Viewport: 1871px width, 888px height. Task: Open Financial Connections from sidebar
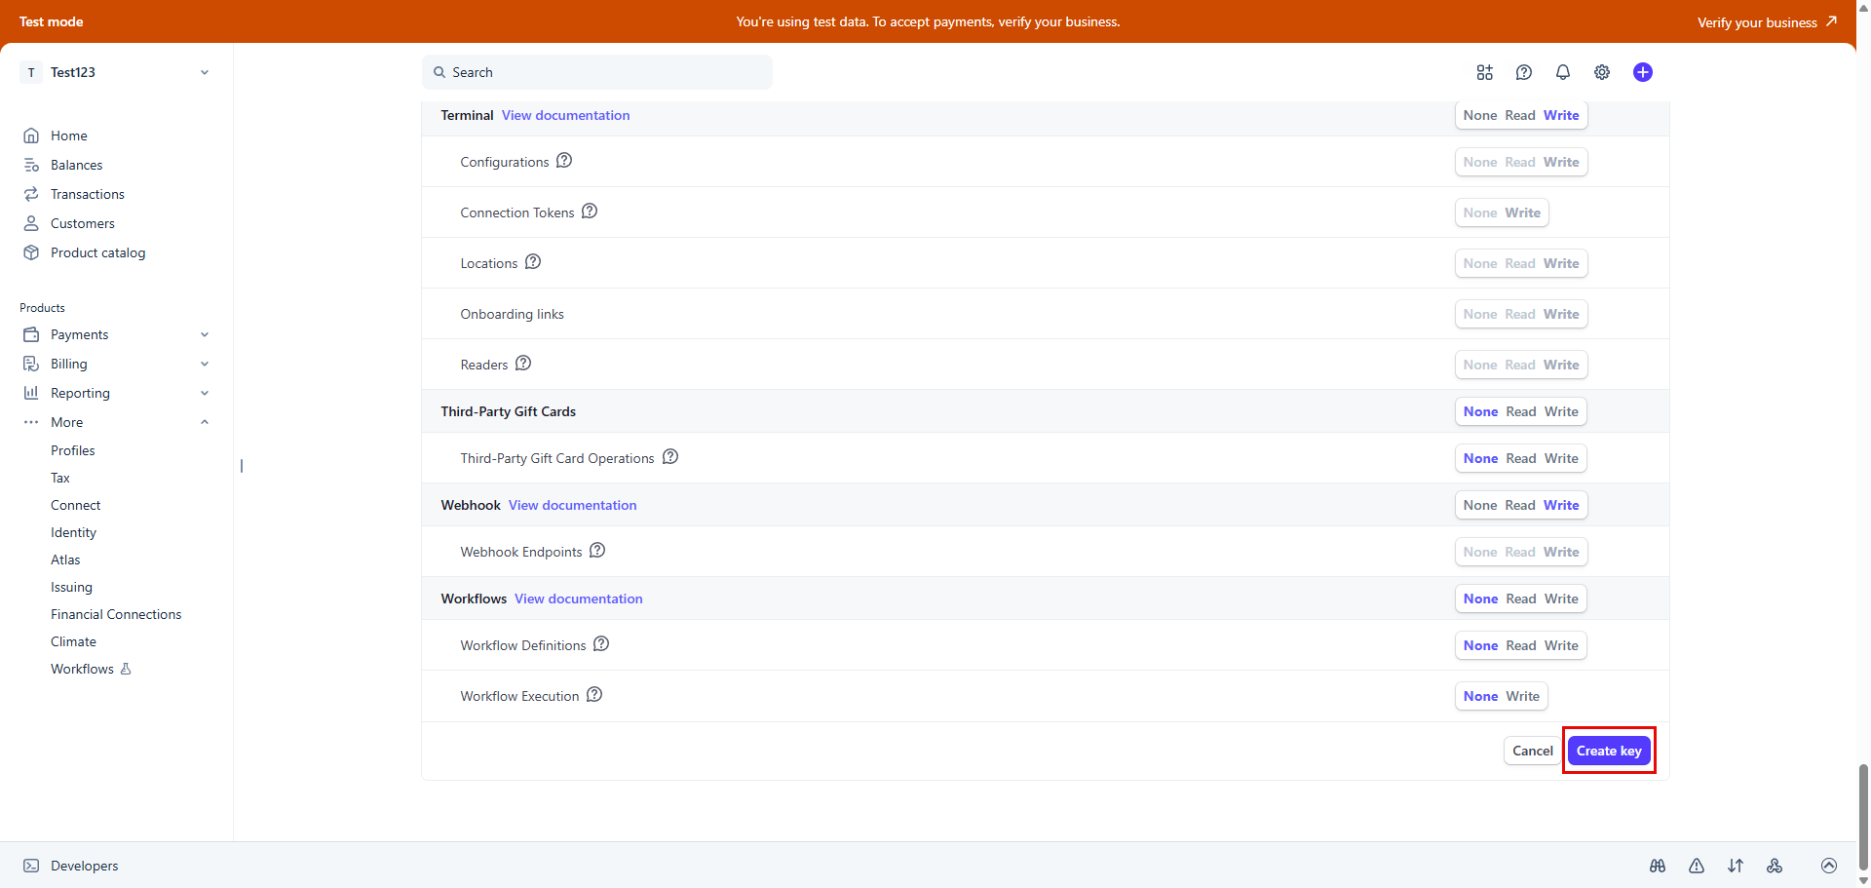click(x=116, y=614)
